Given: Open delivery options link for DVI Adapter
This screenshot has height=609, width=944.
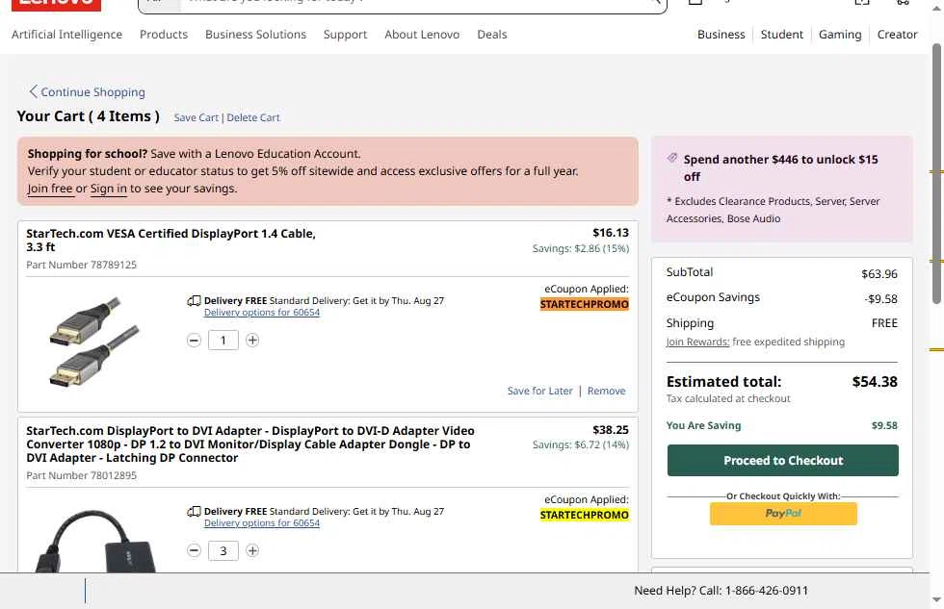Looking at the screenshot, I should [262, 523].
